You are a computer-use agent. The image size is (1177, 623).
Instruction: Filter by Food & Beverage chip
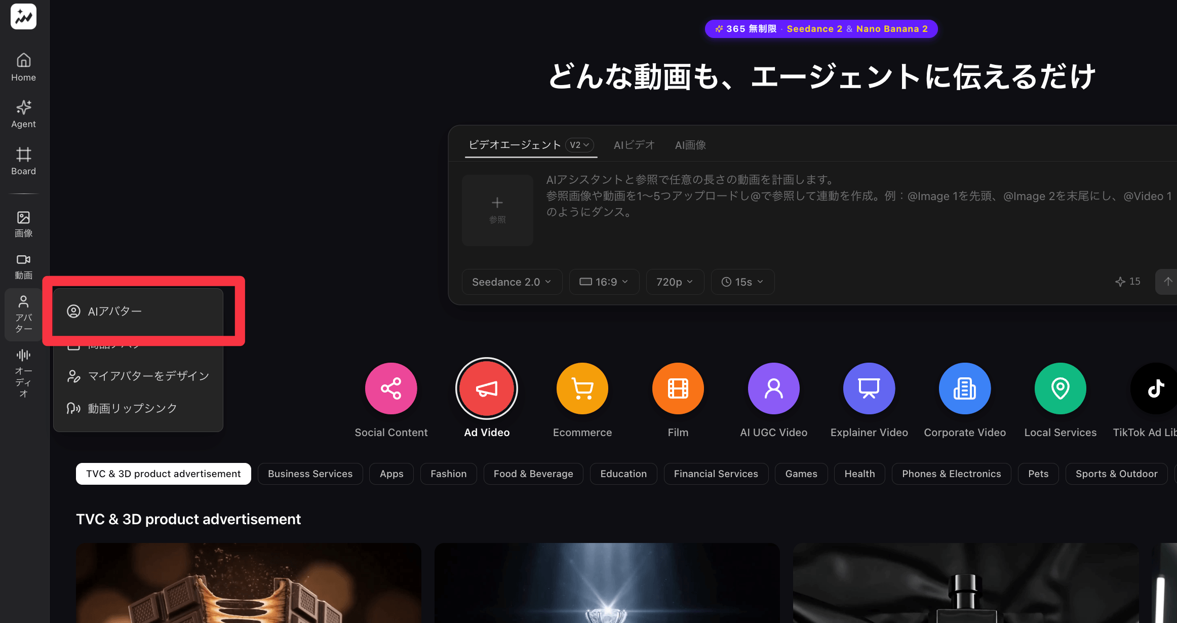[533, 474]
